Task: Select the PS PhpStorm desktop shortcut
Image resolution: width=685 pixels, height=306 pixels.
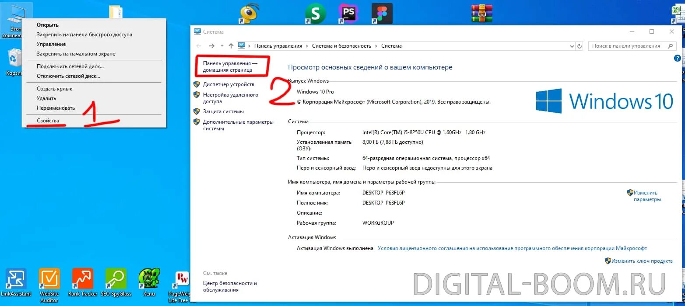Action: (x=349, y=14)
